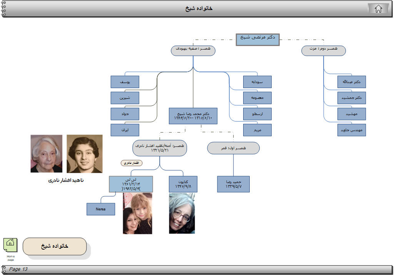Click the دکتر محمد رضا شیخ box

click(x=193, y=116)
